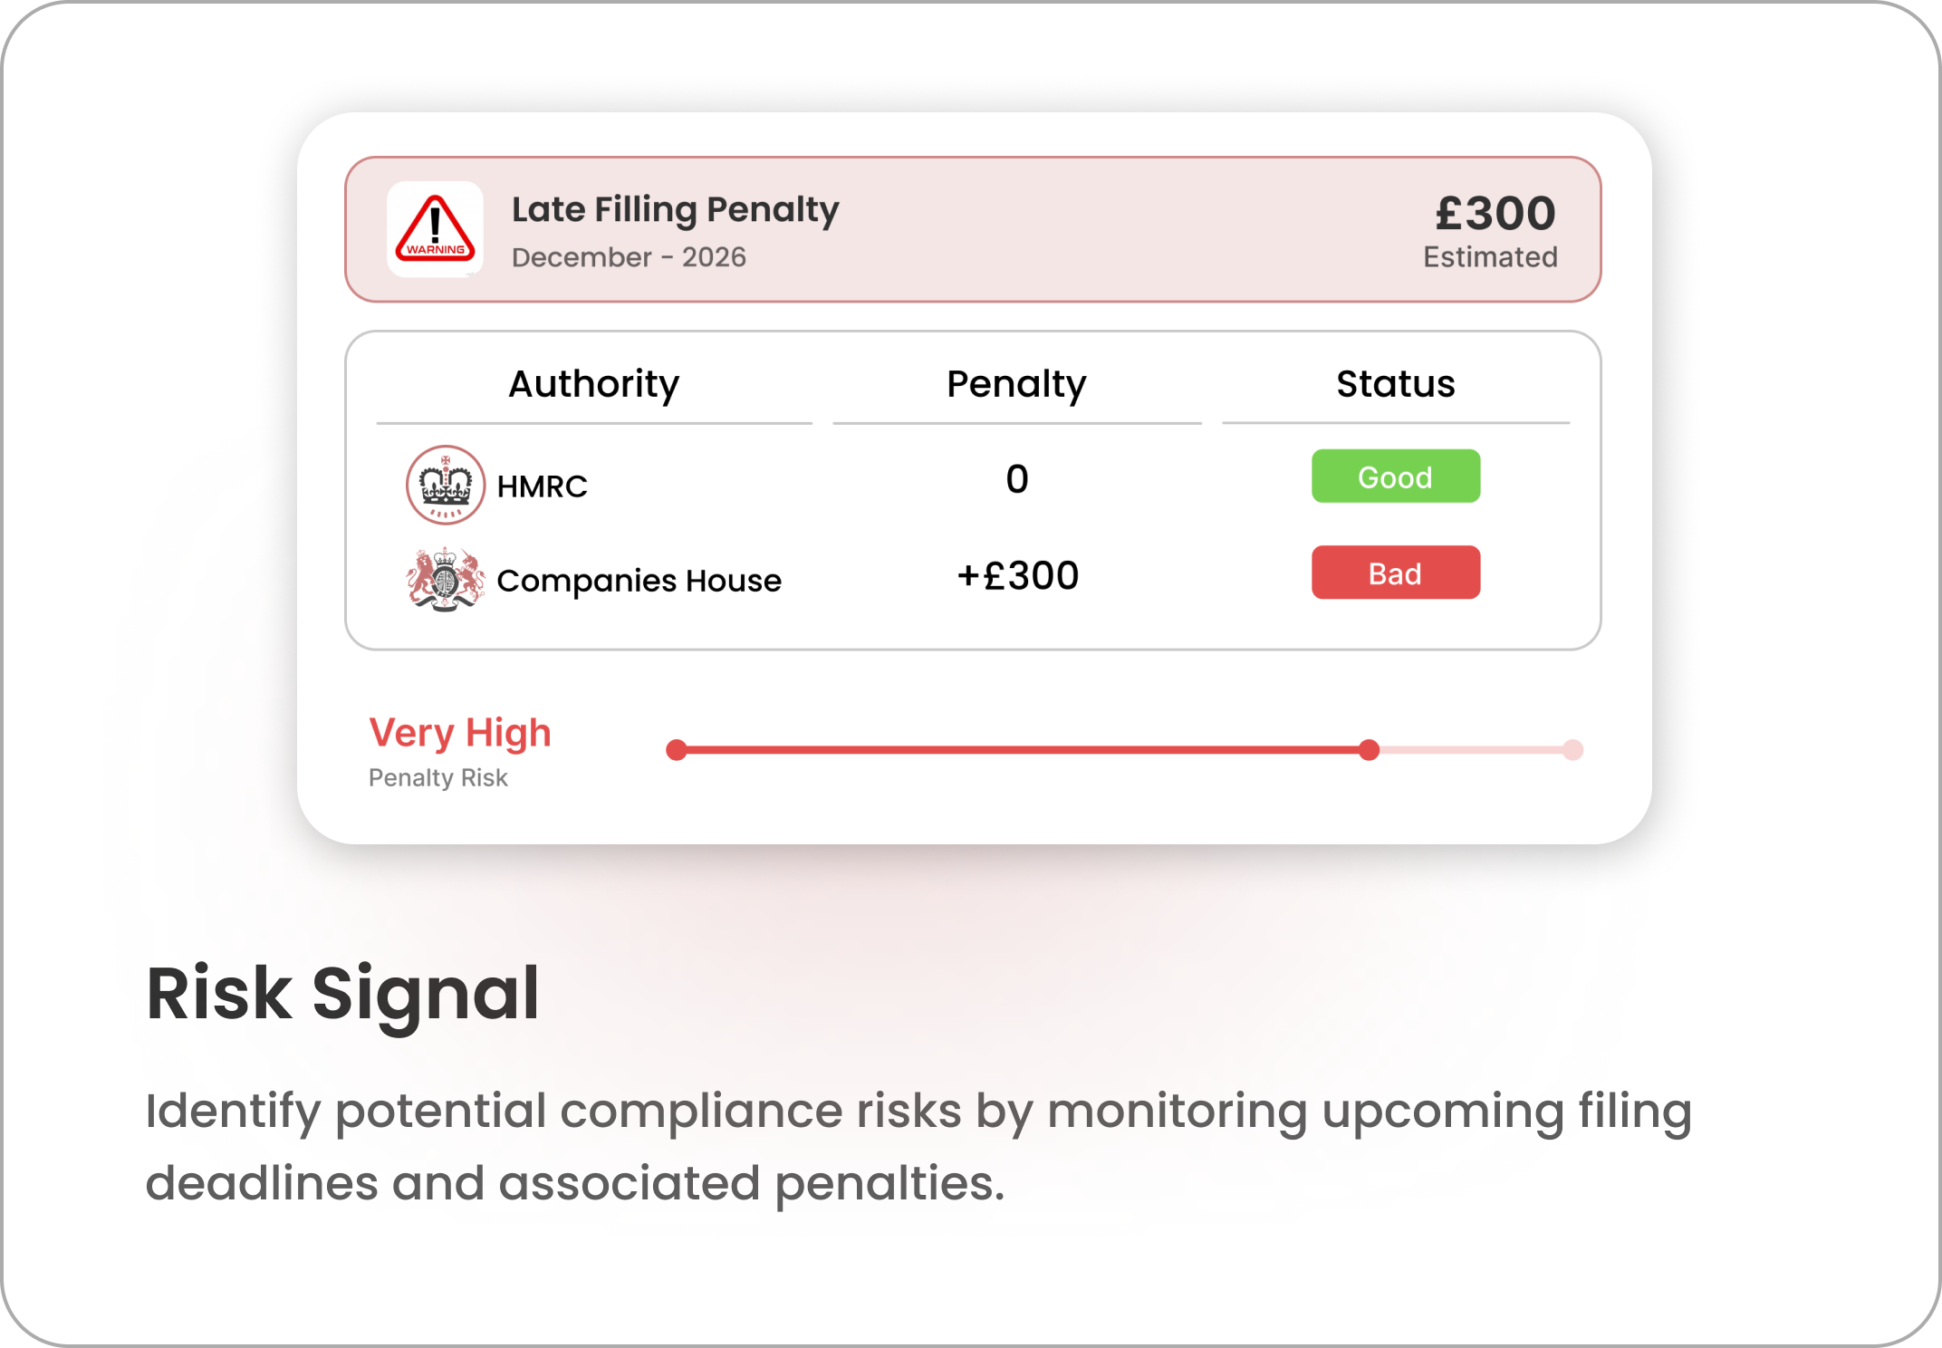
Task: Click the green Good status badge
Action: [x=1395, y=477]
